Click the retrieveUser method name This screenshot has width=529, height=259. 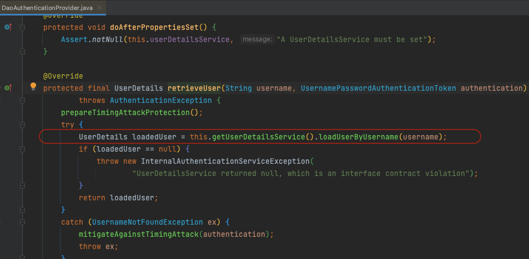pyautogui.click(x=194, y=88)
